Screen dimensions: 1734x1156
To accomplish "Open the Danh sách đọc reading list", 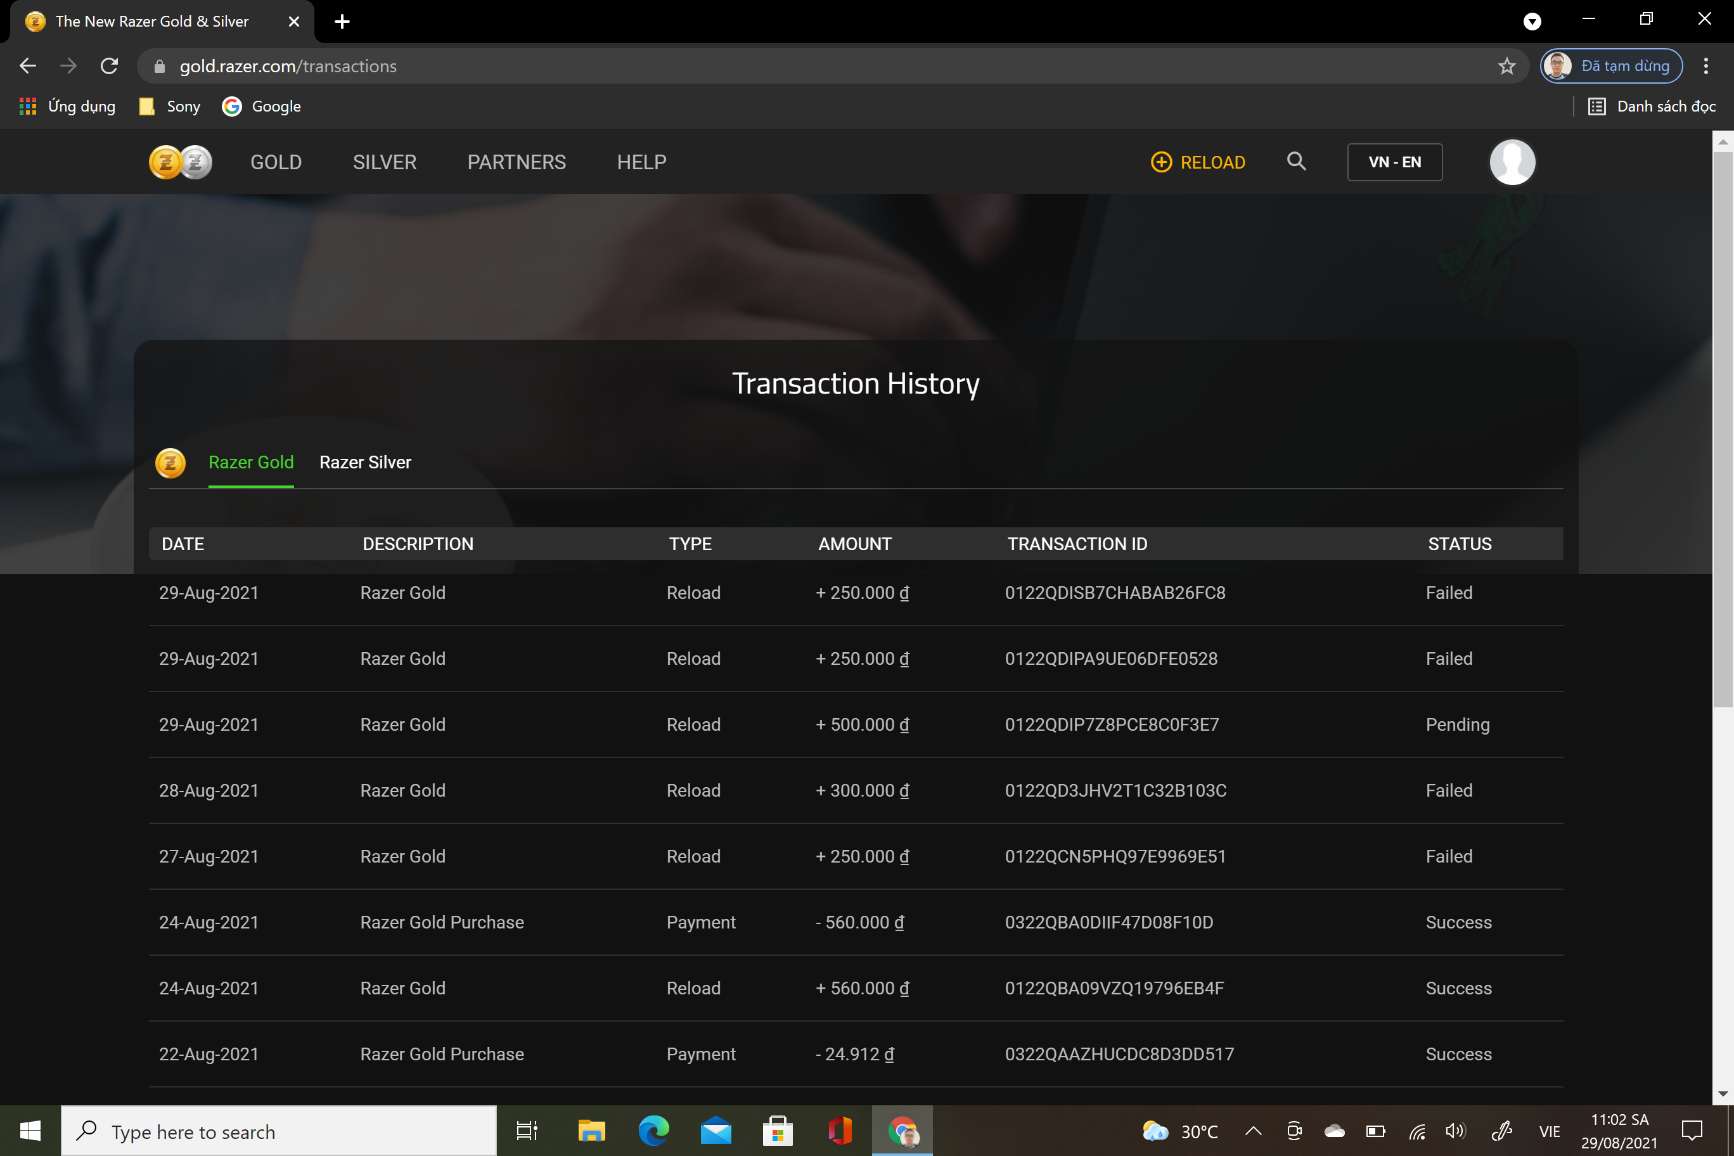I will pyautogui.click(x=1652, y=106).
